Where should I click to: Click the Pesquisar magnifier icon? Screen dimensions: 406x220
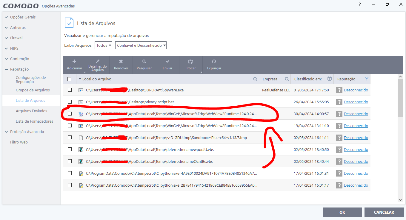coord(144,62)
